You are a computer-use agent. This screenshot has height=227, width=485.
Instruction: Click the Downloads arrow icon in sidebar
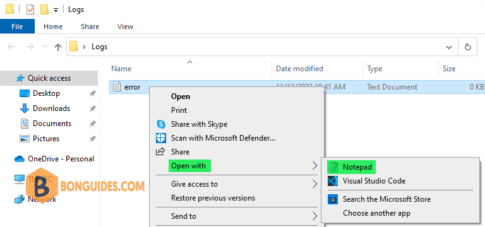tap(25, 108)
